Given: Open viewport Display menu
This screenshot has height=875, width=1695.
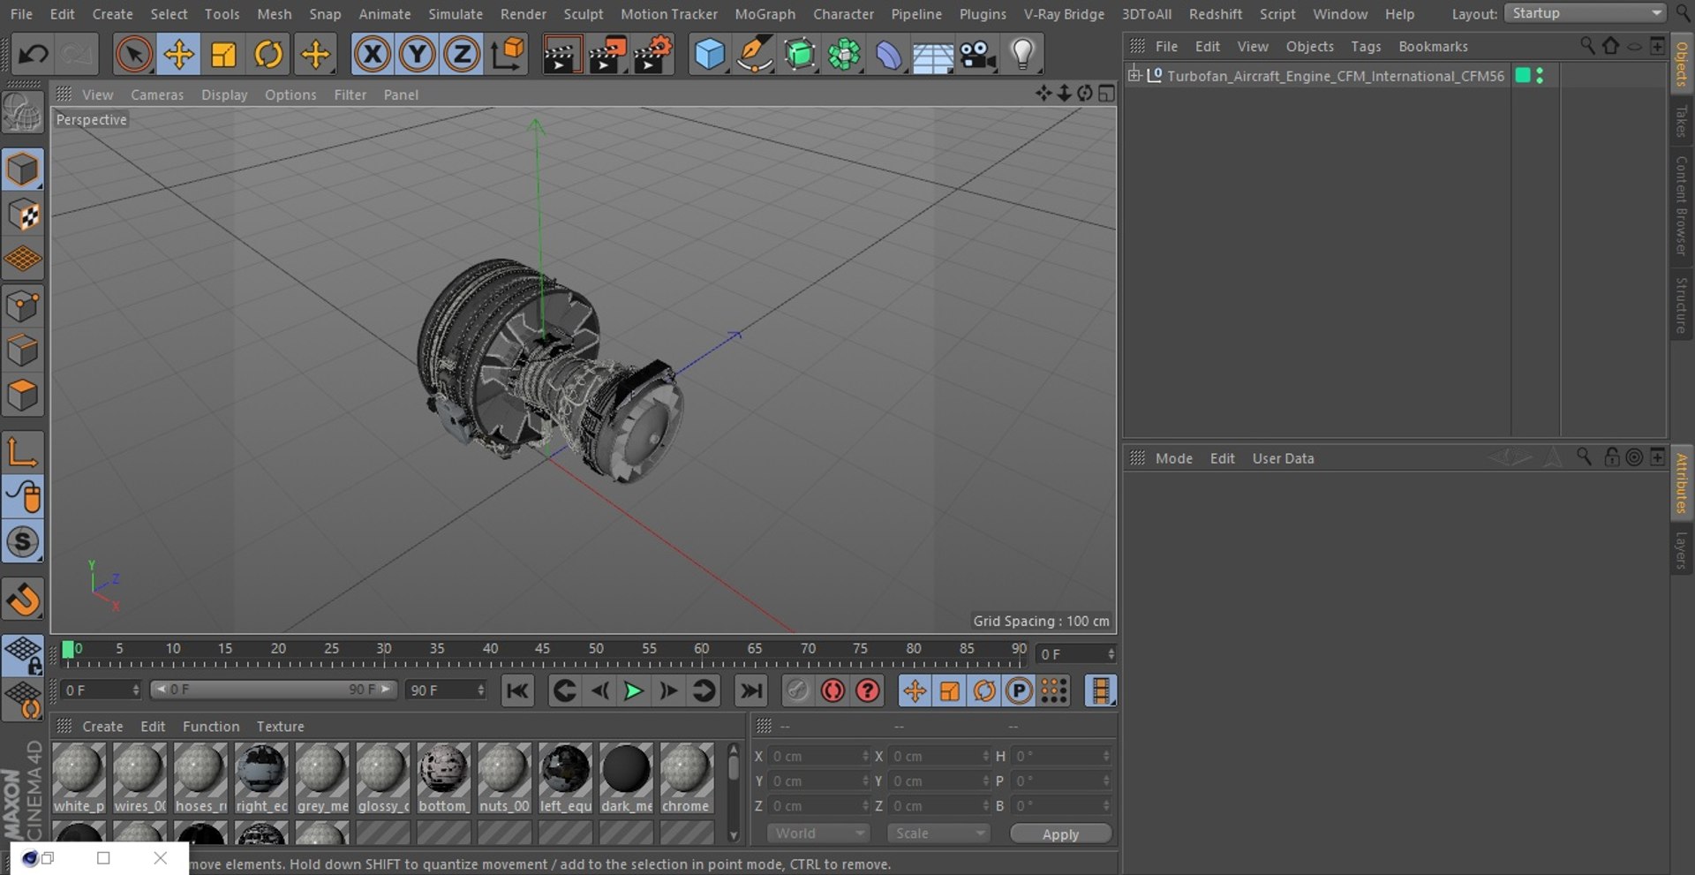Looking at the screenshot, I should [x=224, y=94].
